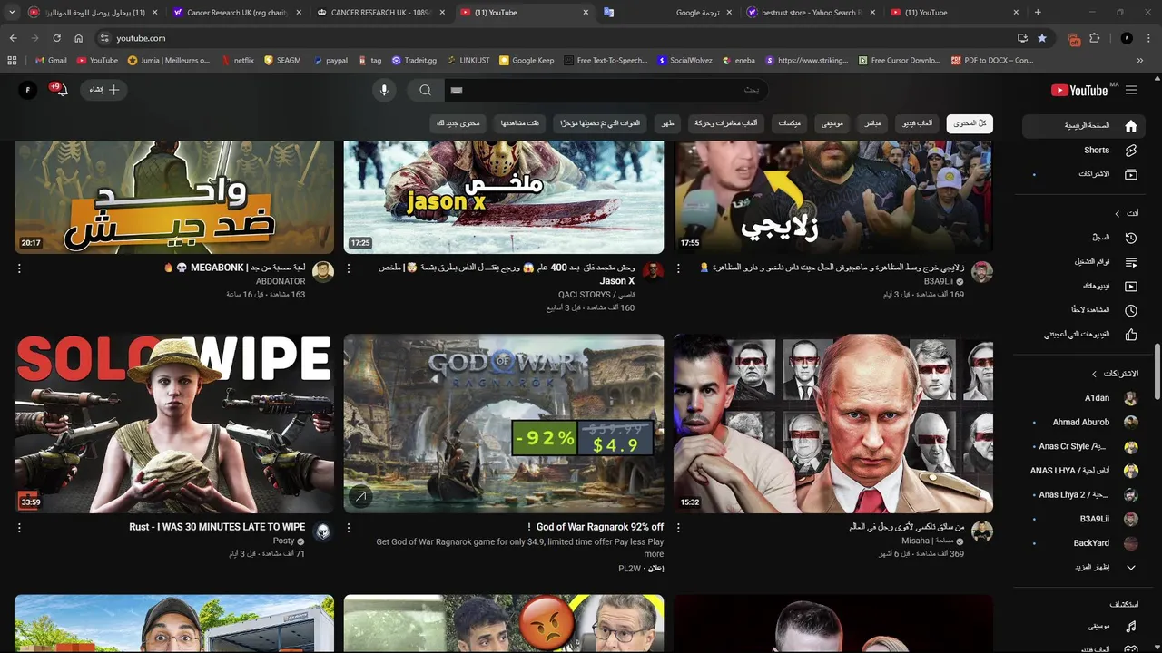Open Liked videos thumbs-up icon
This screenshot has width=1162, height=653.
[x=1130, y=335]
